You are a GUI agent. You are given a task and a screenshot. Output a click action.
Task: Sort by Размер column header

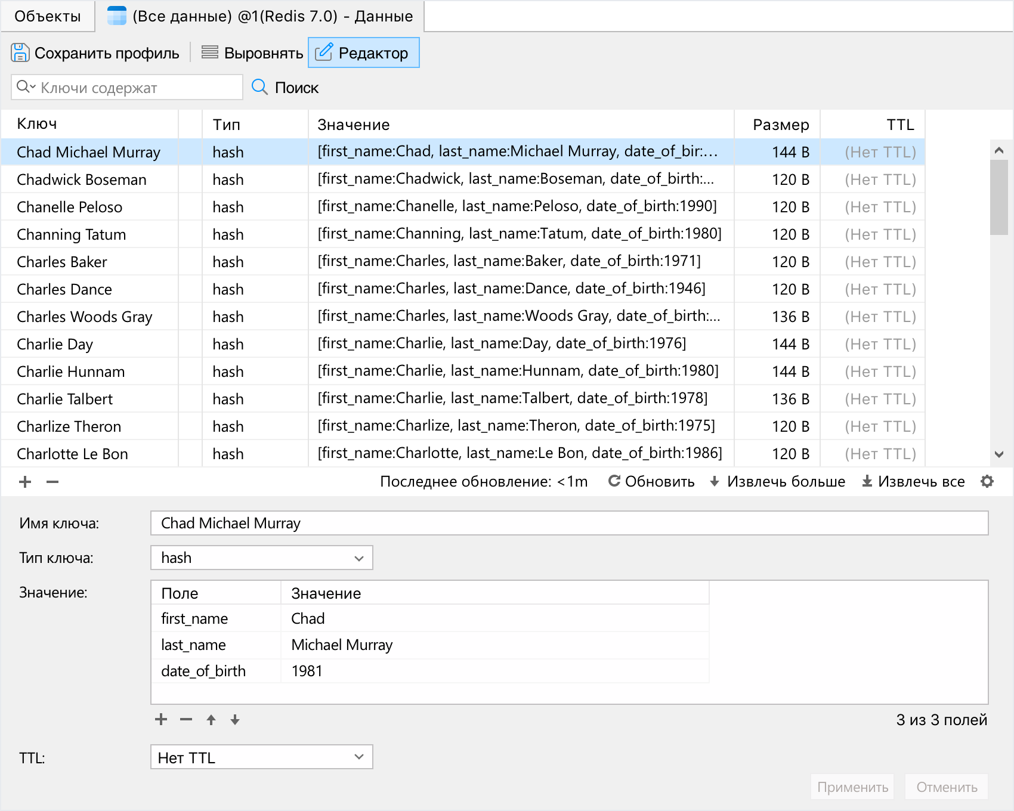point(777,124)
